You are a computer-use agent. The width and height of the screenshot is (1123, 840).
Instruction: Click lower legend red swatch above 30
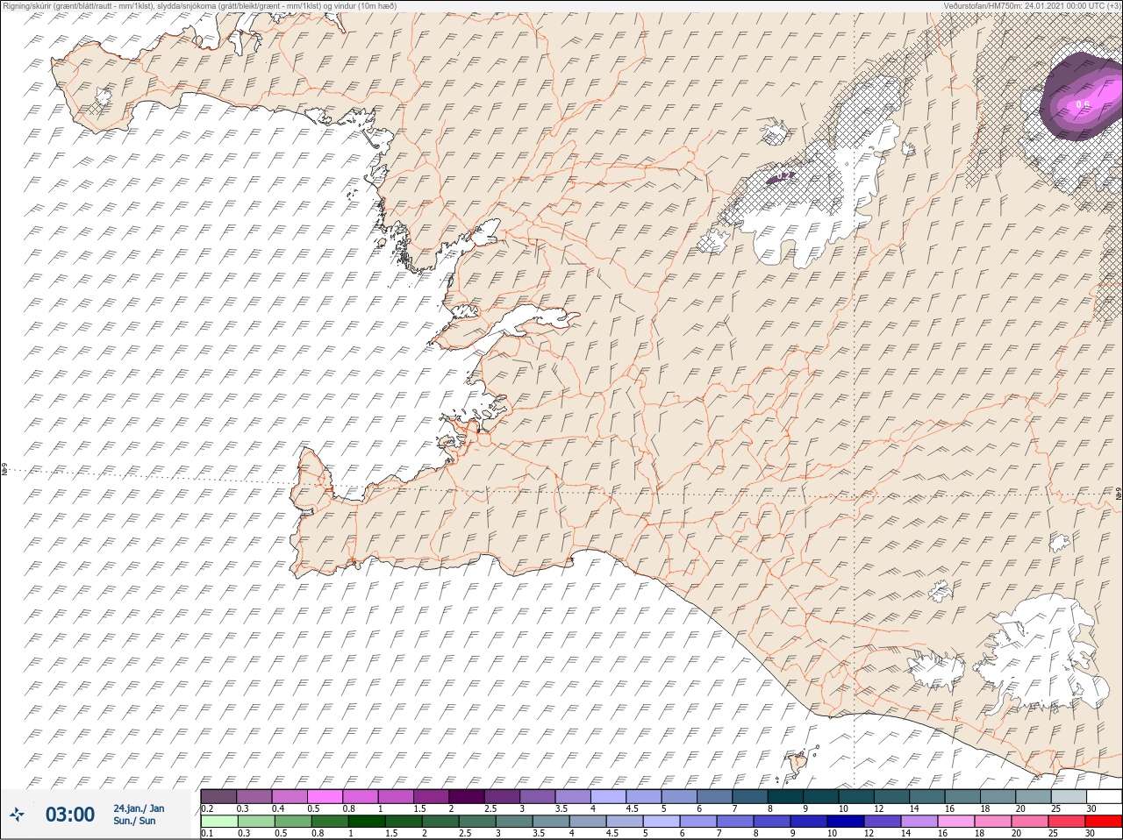click(x=1104, y=822)
